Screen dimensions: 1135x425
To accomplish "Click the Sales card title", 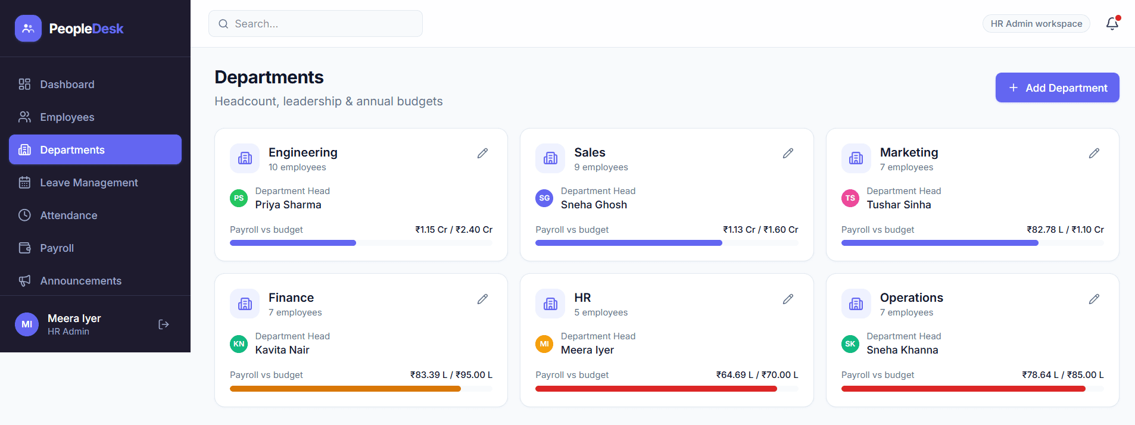I will [590, 152].
